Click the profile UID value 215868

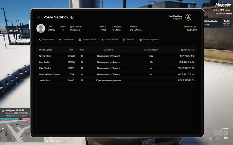coord(51,30)
